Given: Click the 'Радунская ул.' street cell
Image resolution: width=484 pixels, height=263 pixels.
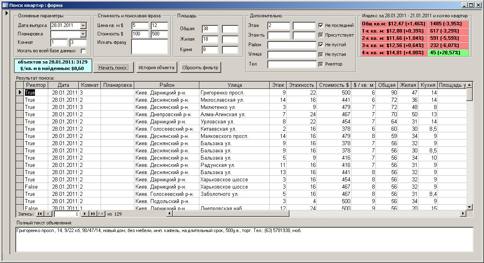Looking at the screenshot, I should pyautogui.click(x=234, y=165).
